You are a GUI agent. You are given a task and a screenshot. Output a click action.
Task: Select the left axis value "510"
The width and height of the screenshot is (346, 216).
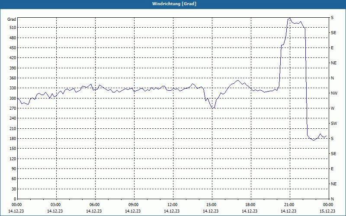click(x=13, y=28)
